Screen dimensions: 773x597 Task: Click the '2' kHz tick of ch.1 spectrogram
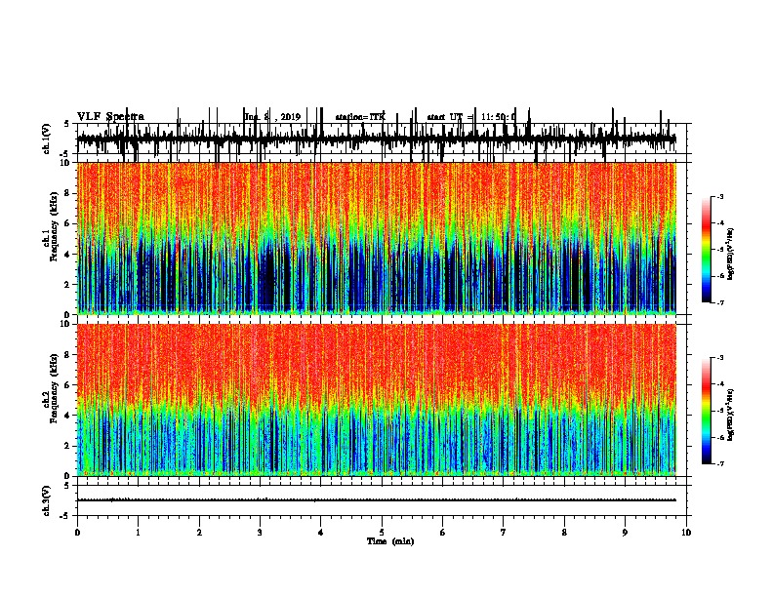coord(68,284)
